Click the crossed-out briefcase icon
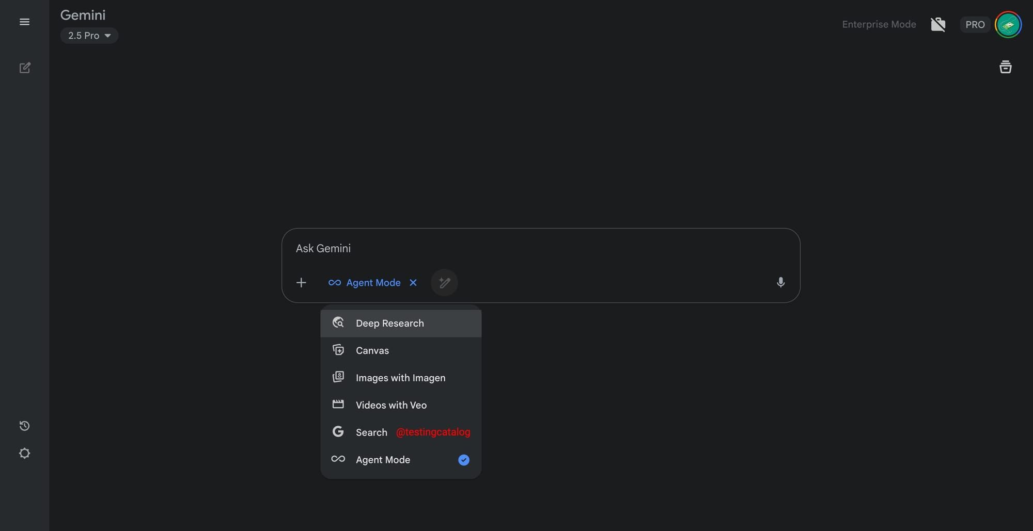 pyautogui.click(x=938, y=24)
